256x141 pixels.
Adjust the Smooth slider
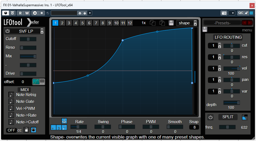(175, 127)
